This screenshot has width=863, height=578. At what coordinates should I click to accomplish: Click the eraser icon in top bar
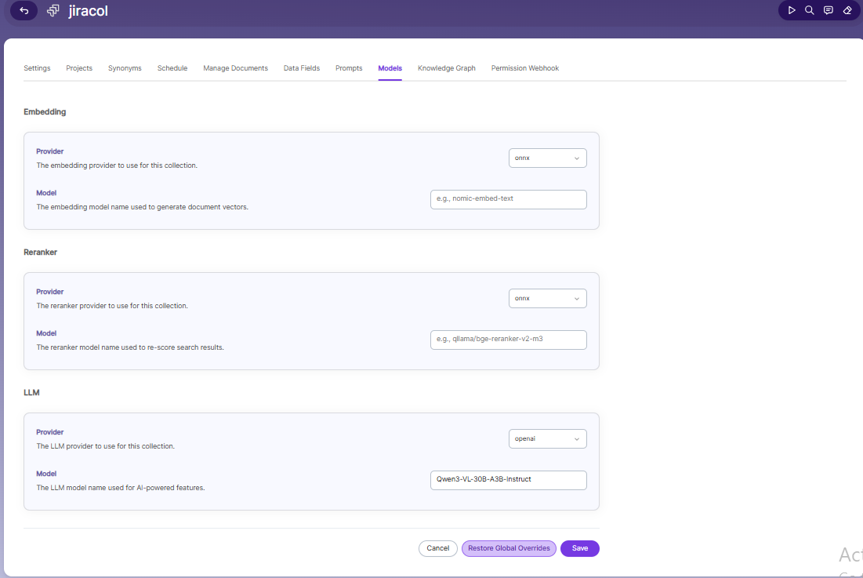coord(847,10)
